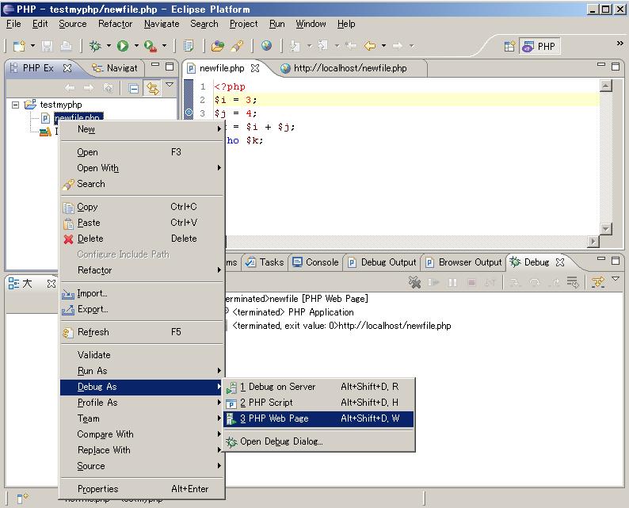Click the Back navigation arrow in toolbar
Viewport: 629px width, 508px height.
pyautogui.click(x=369, y=47)
